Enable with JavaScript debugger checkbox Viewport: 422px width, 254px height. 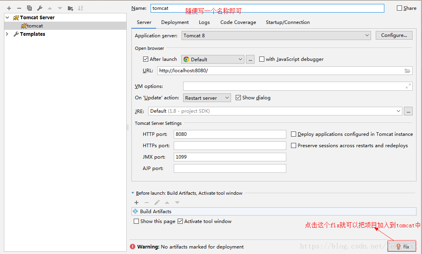point(262,59)
